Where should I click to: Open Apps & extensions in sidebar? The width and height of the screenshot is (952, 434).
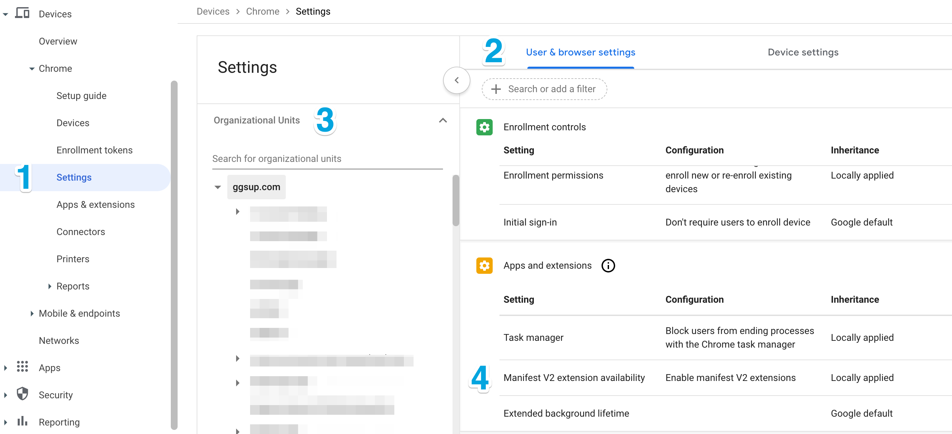[95, 205]
